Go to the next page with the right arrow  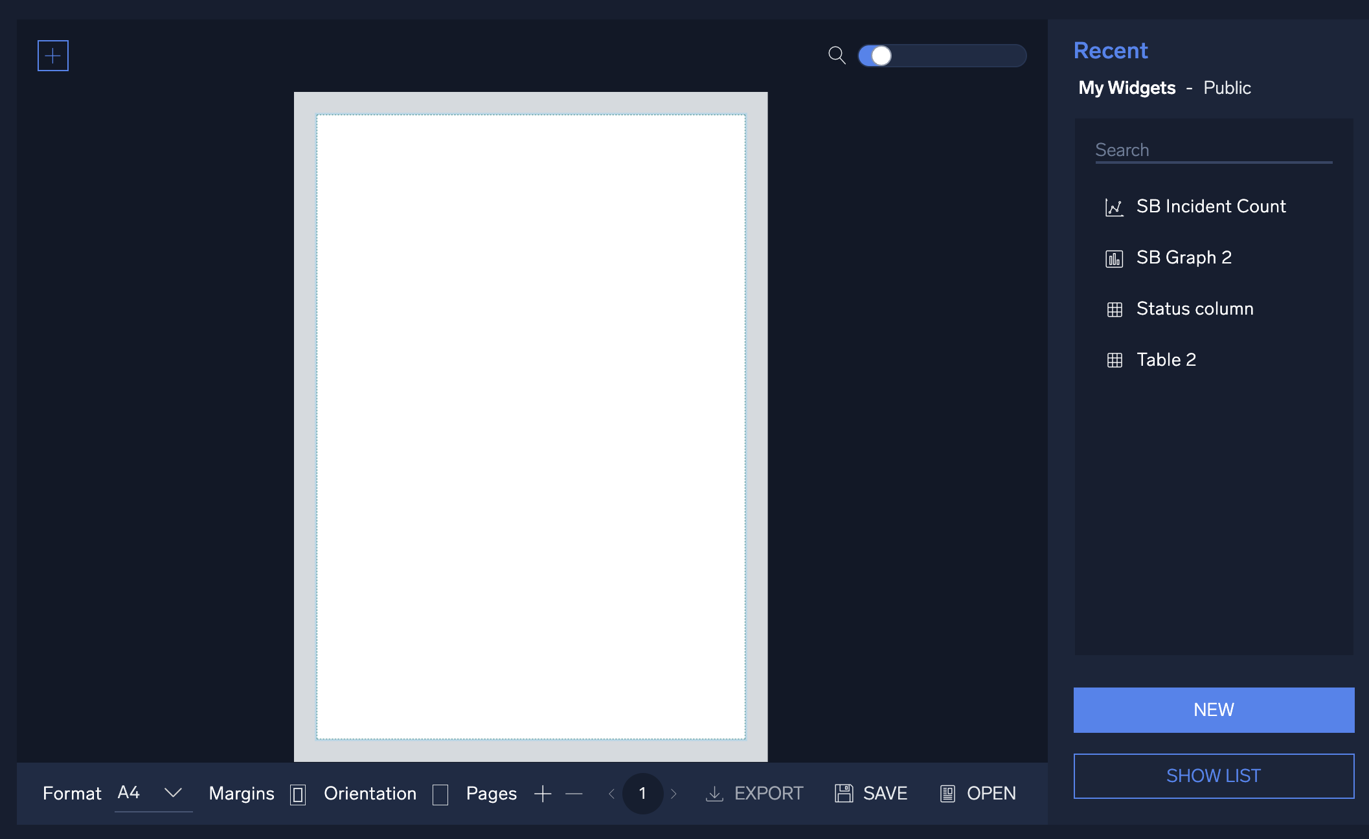coord(674,794)
